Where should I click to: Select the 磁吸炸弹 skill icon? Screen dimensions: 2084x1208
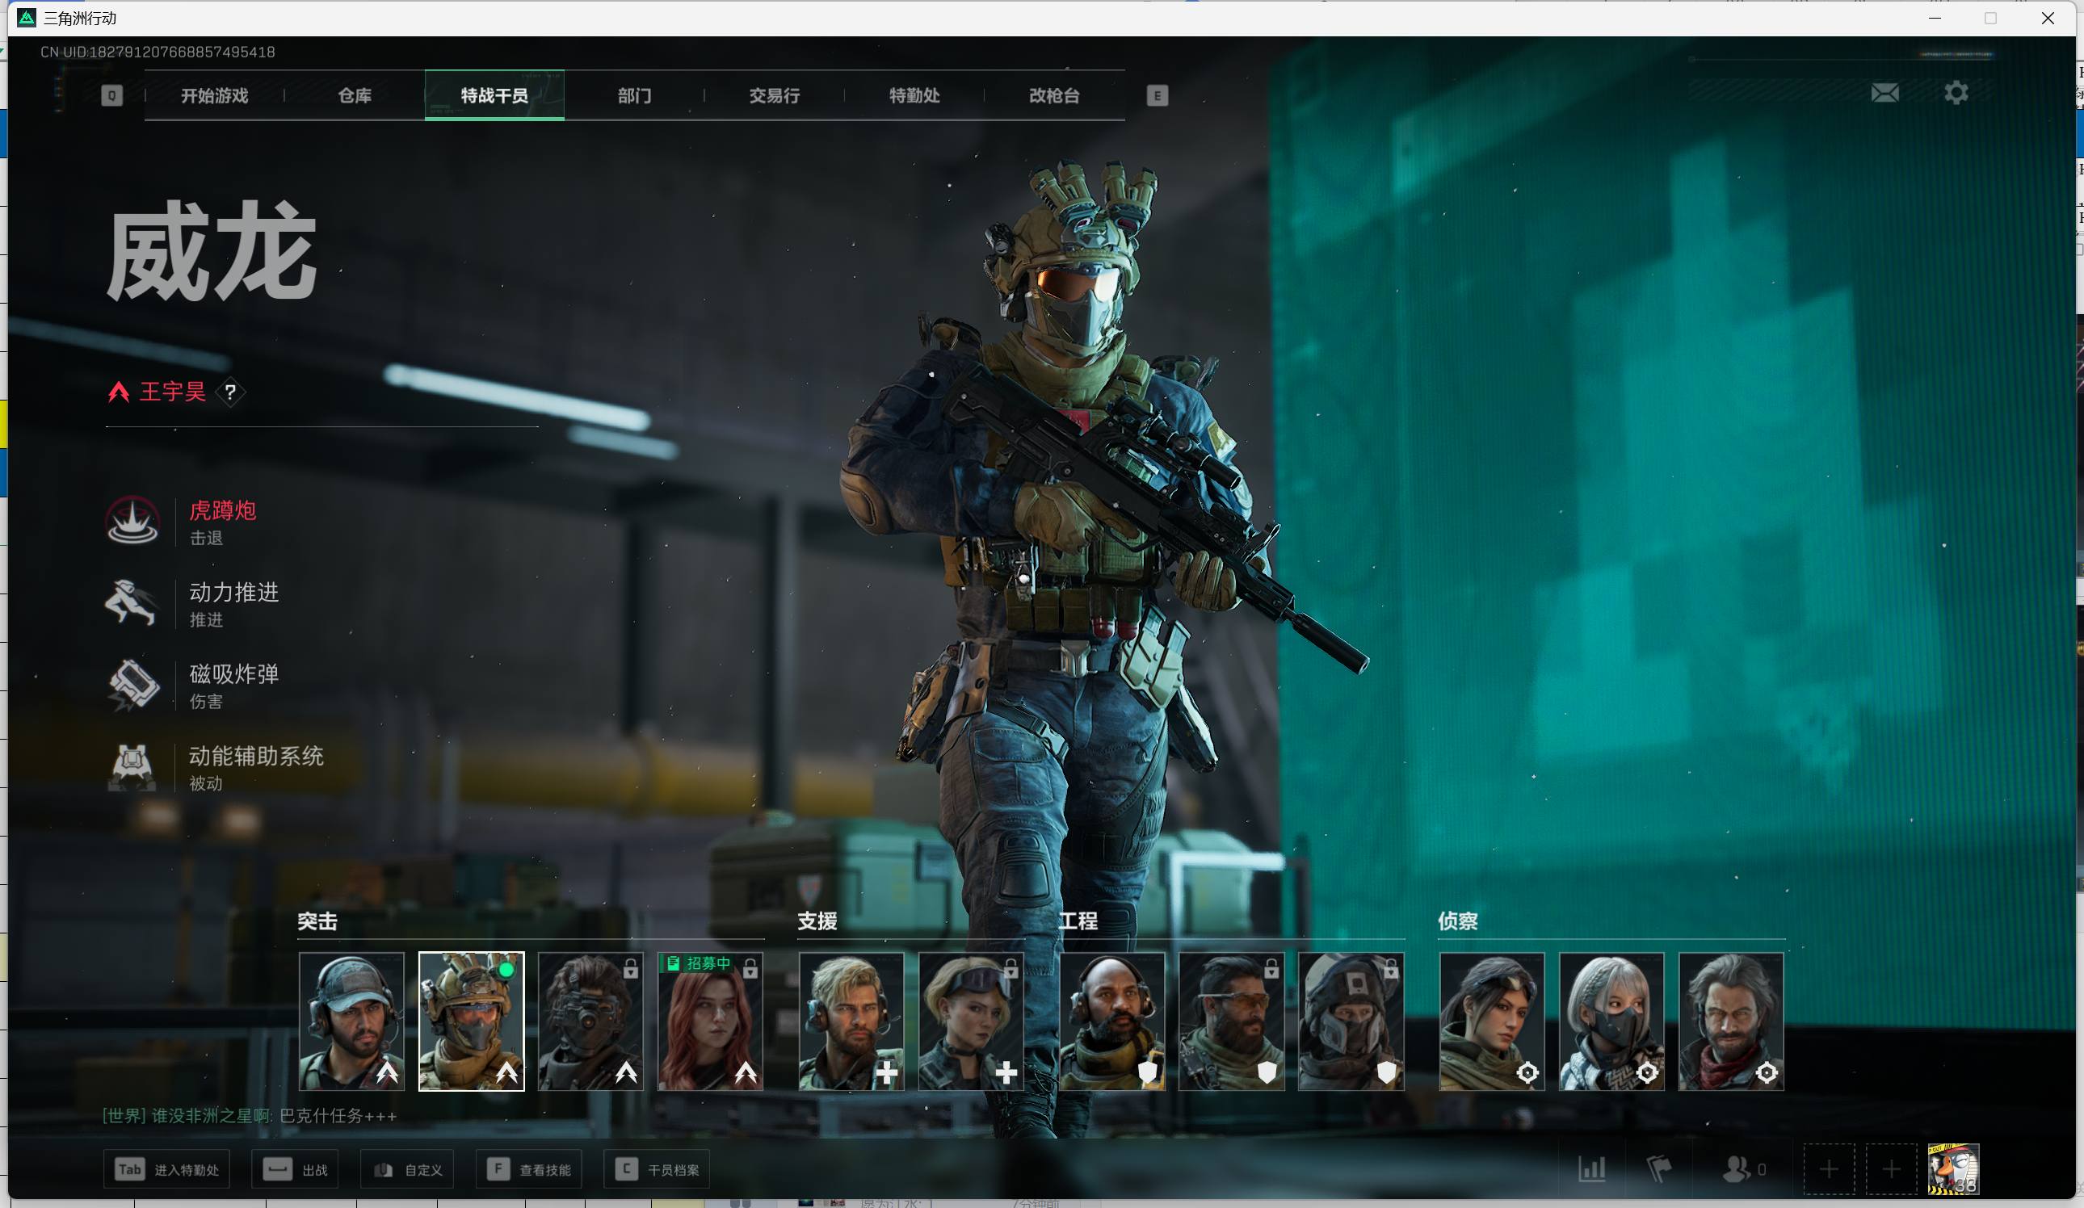pyautogui.click(x=132, y=686)
